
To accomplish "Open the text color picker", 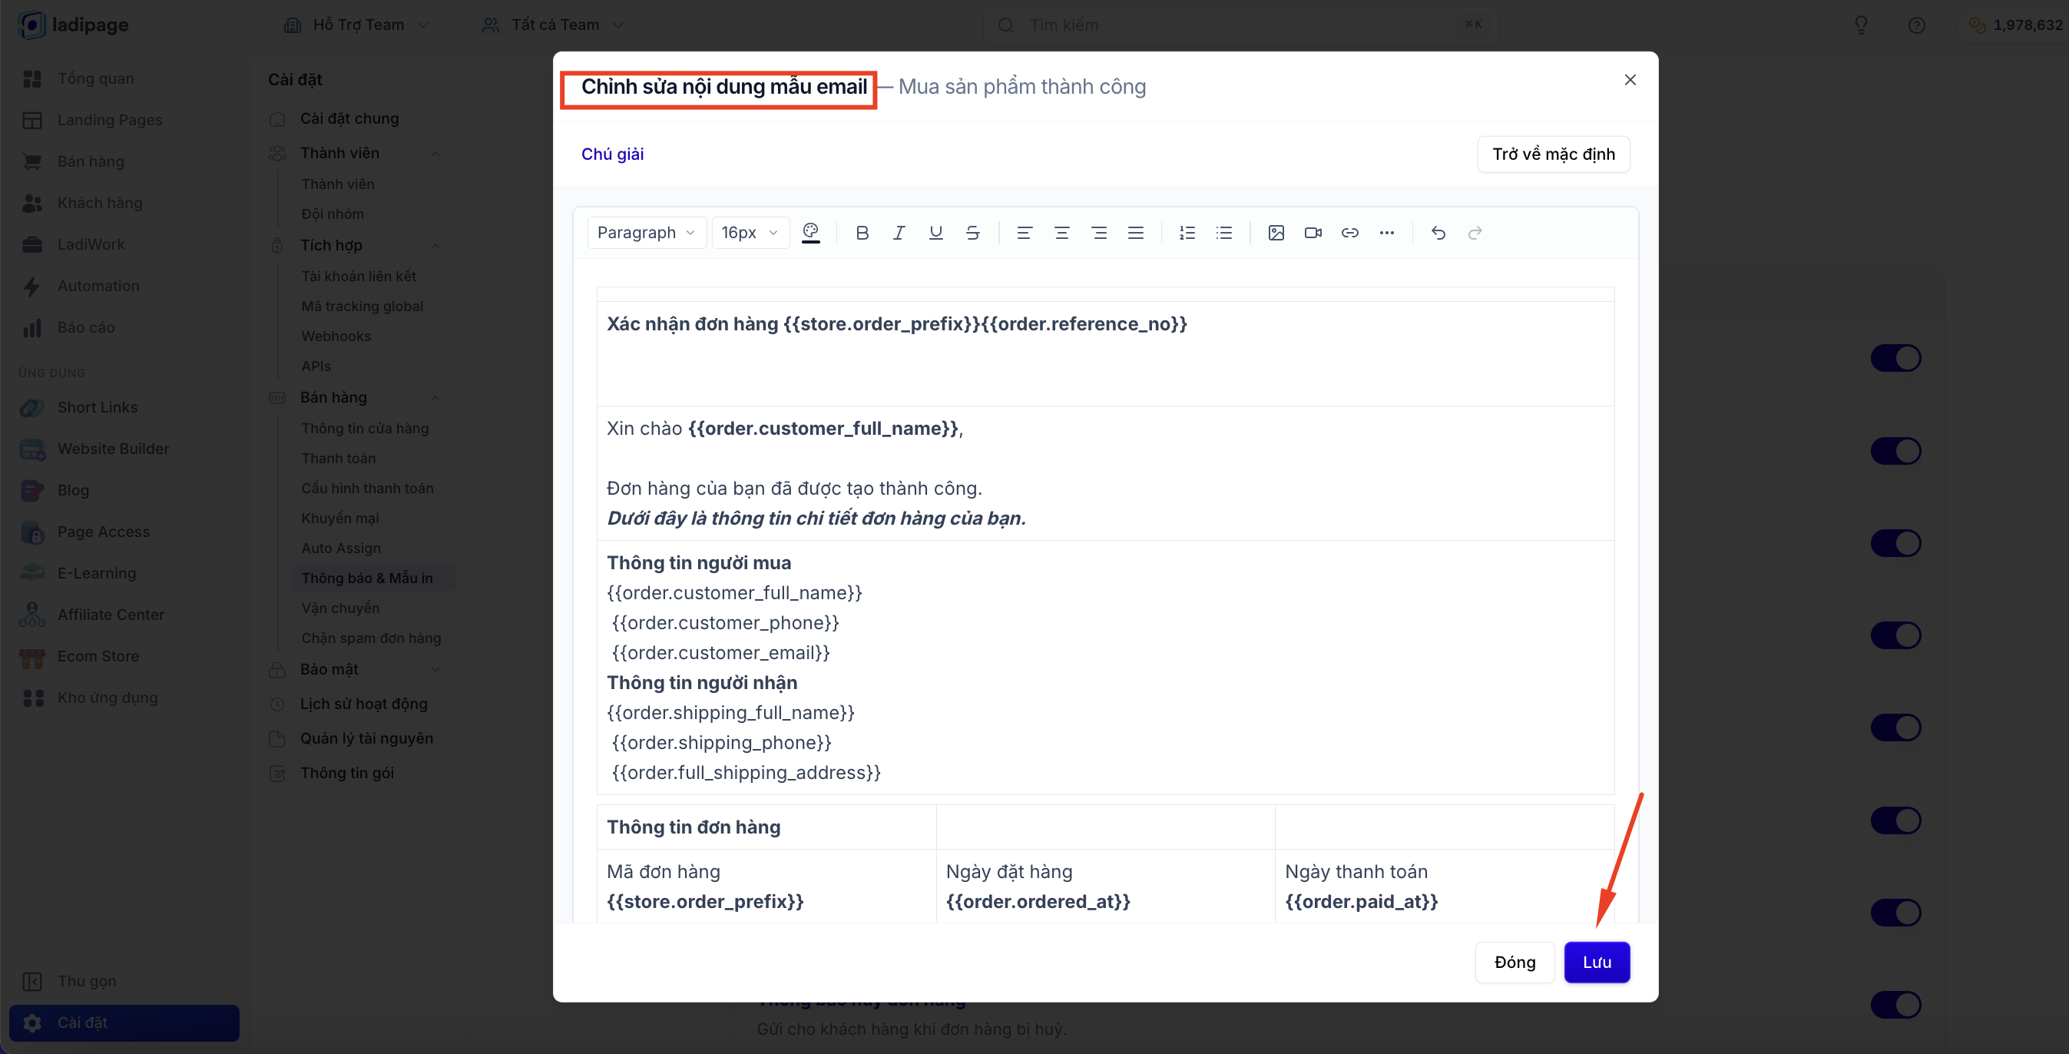I will coord(811,233).
